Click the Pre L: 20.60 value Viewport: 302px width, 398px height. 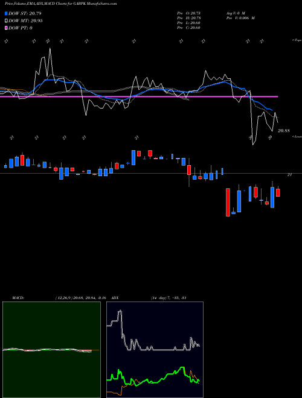pyautogui.click(x=189, y=23)
